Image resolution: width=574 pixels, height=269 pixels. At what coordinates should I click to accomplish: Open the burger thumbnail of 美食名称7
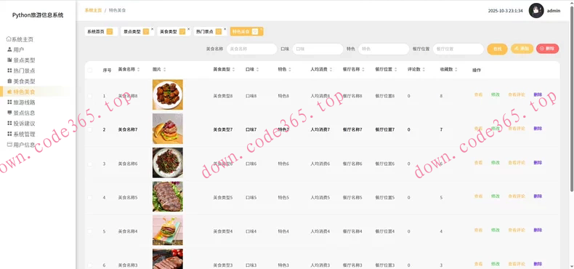[x=168, y=129]
